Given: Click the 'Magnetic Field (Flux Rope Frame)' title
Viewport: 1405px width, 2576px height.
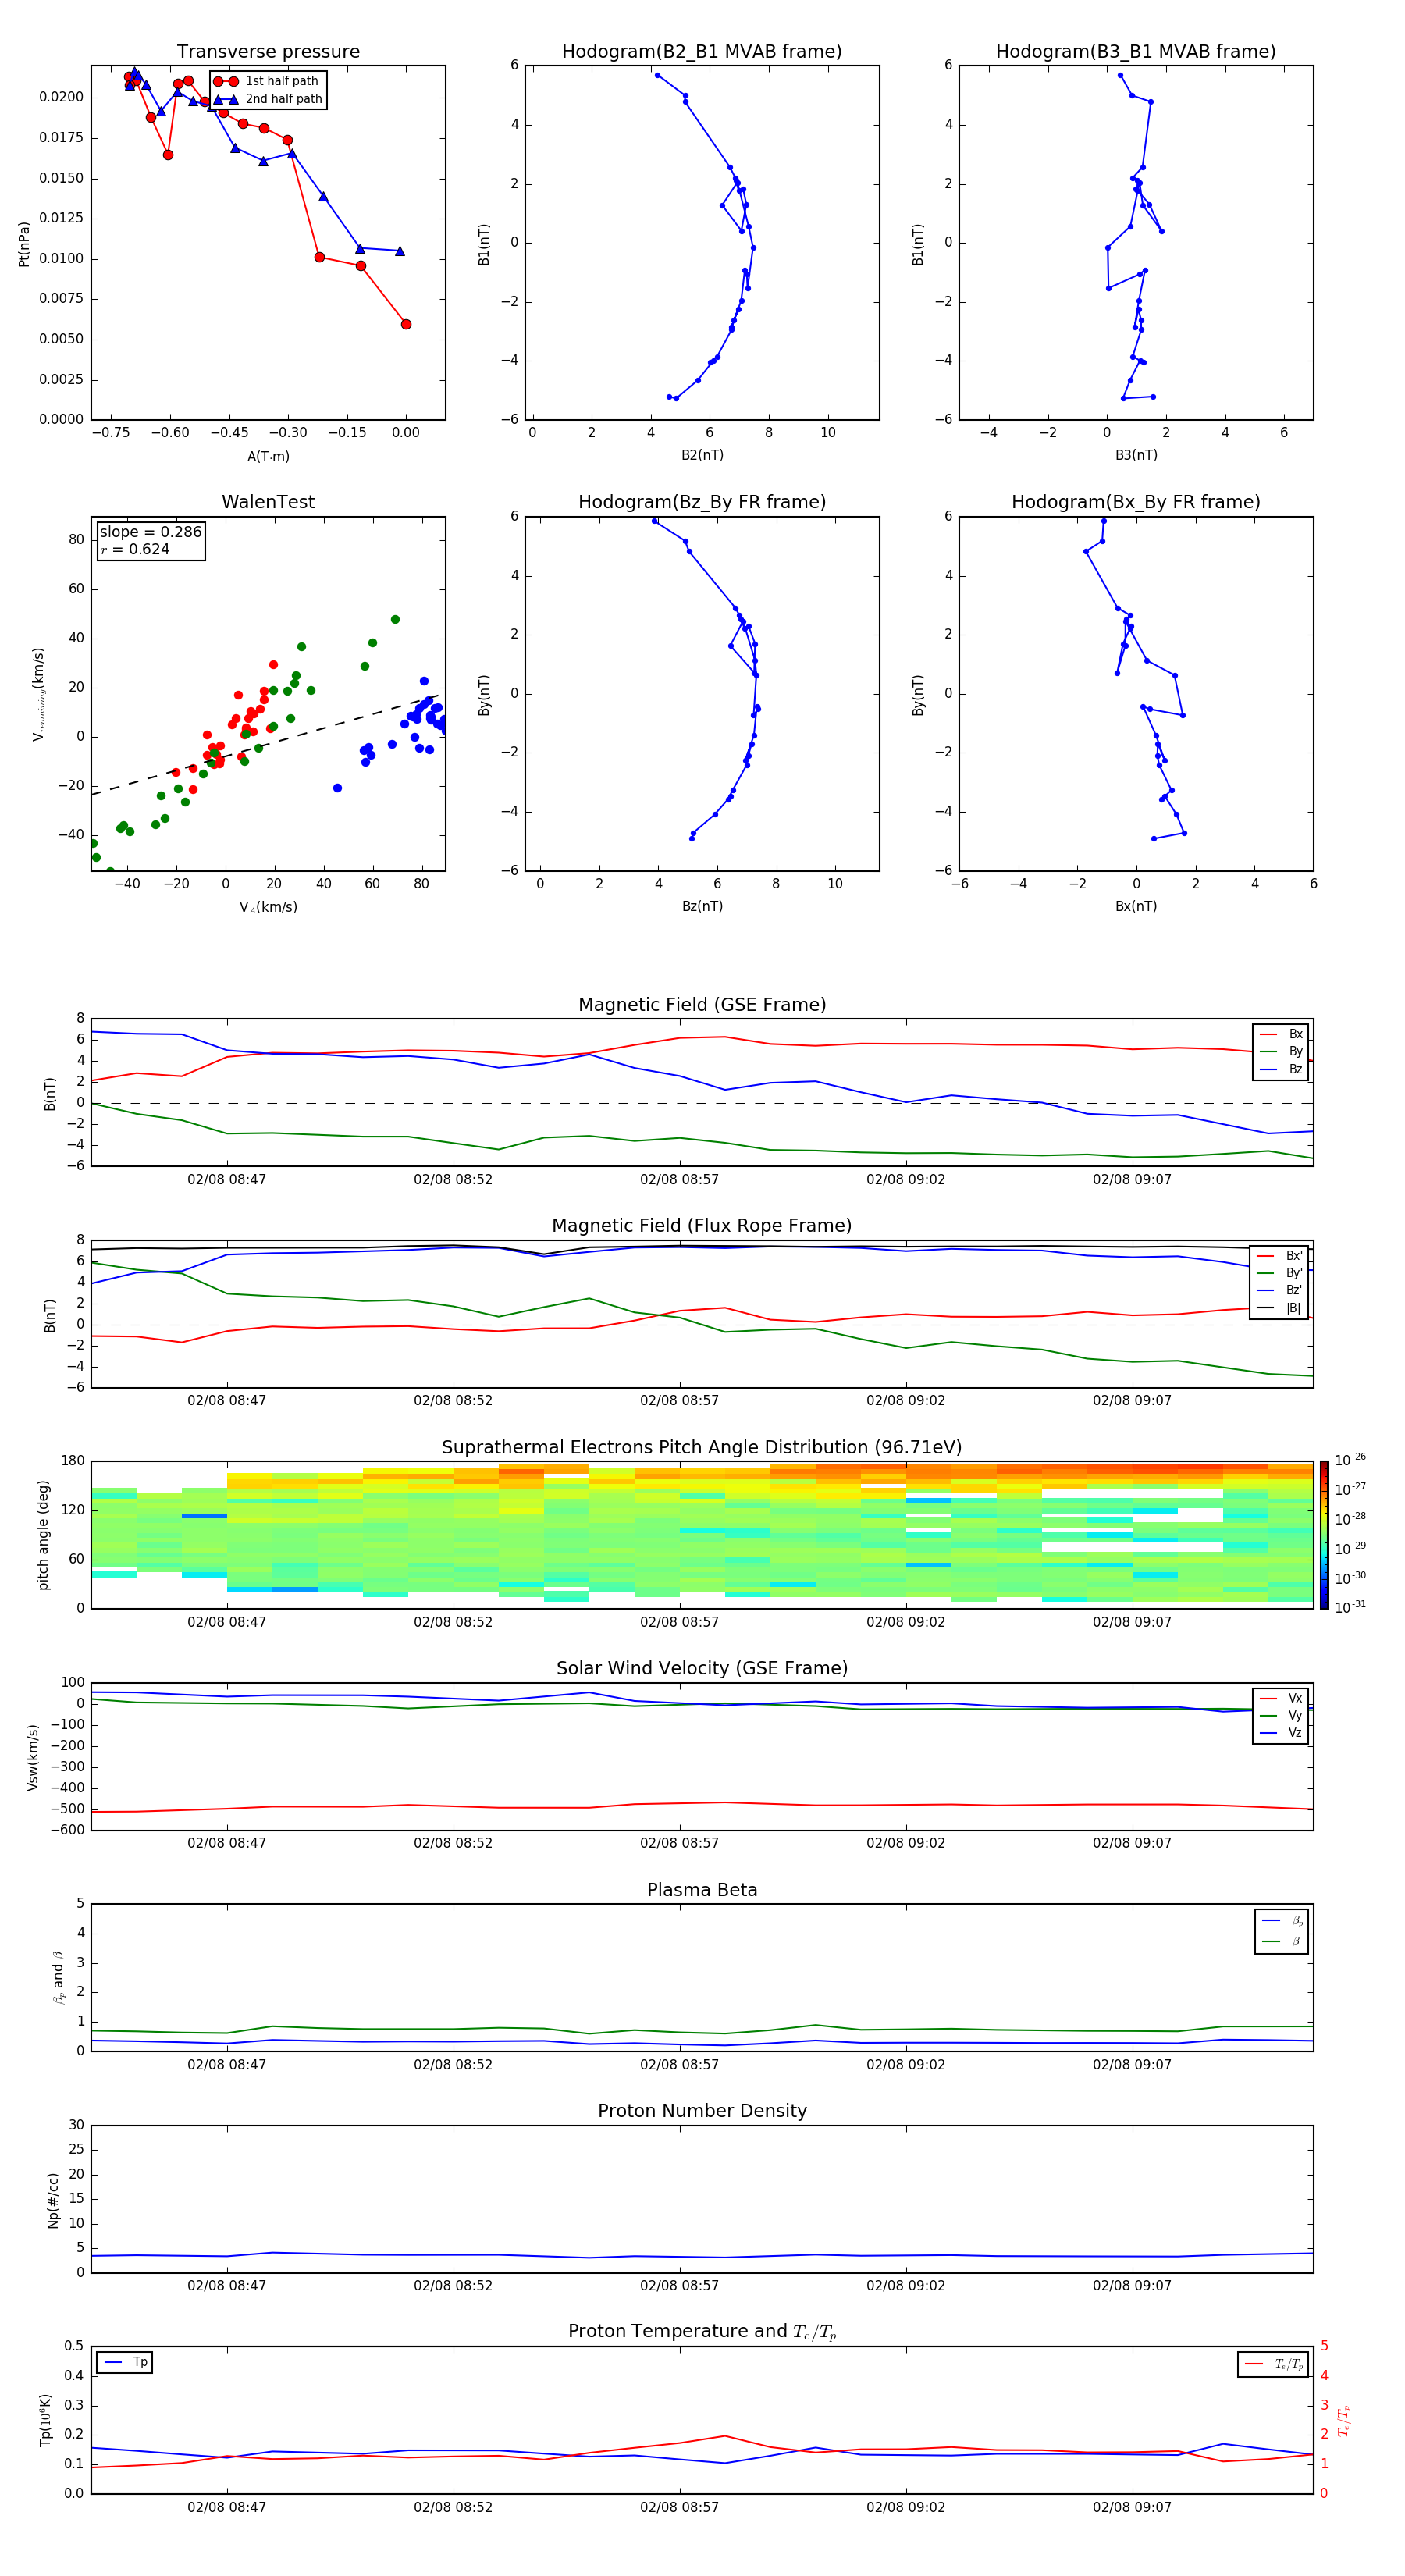Looking at the screenshot, I should 702,1225.
